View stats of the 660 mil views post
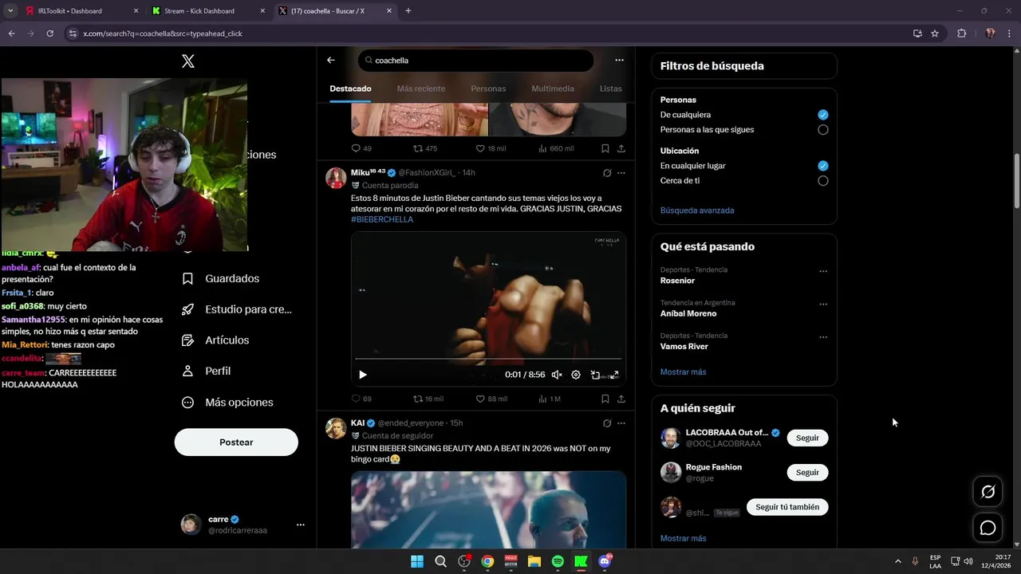 point(556,148)
